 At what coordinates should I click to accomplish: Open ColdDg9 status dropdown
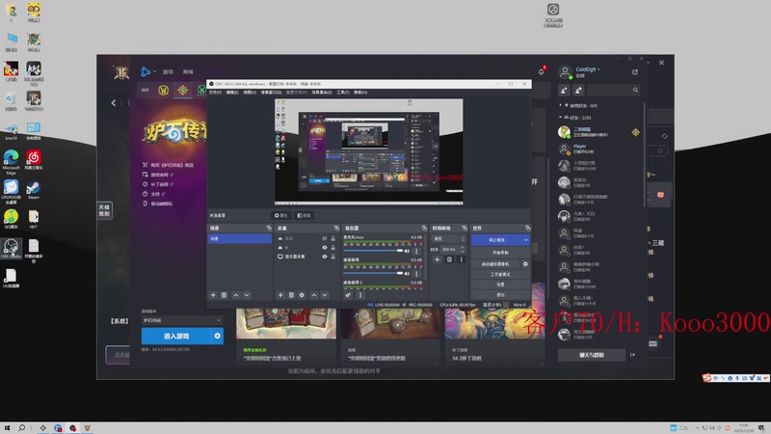tap(588, 69)
